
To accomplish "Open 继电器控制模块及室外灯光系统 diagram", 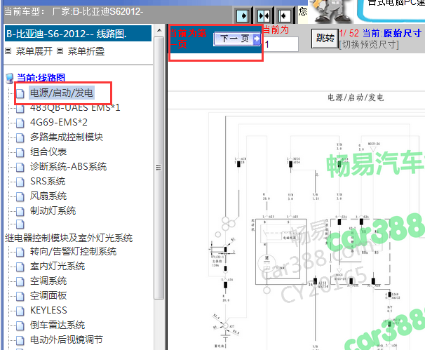I will click(x=69, y=238).
